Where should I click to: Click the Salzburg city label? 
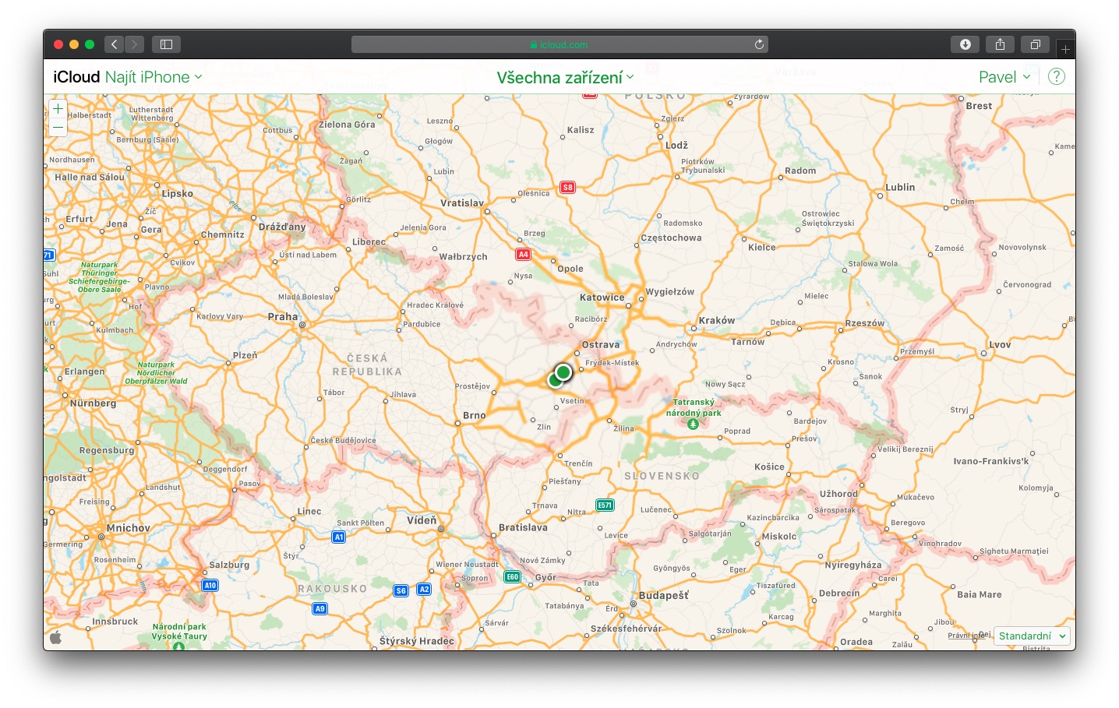pyautogui.click(x=229, y=565)
